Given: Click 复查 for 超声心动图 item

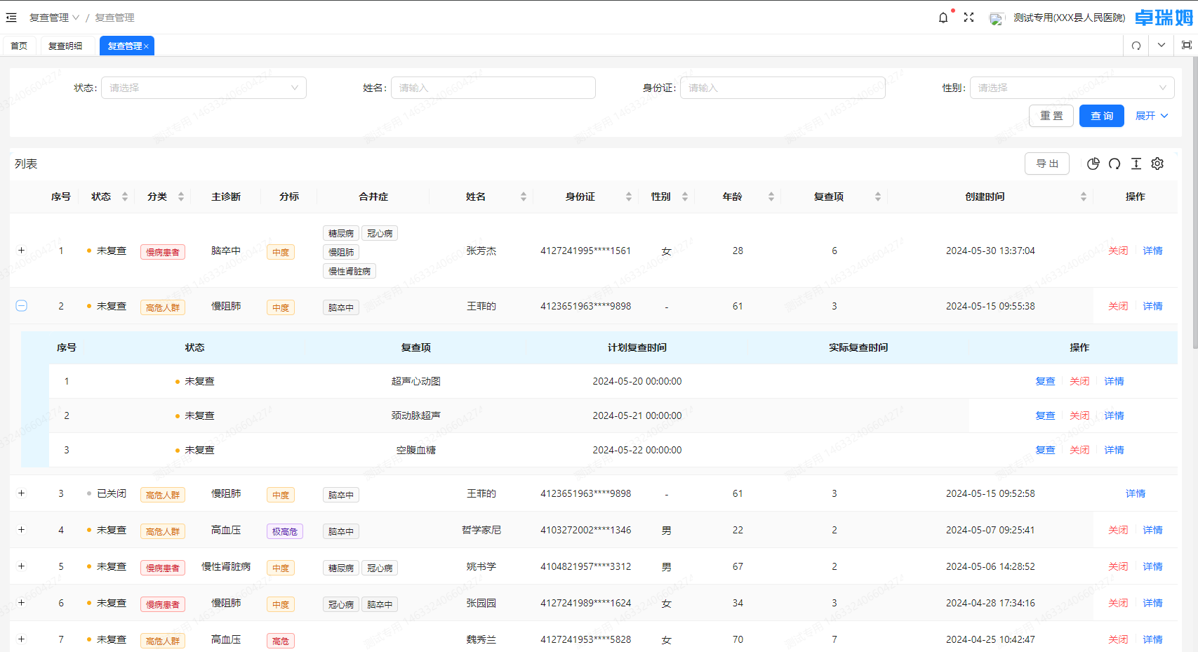Looking at the screenshot, I should pos(1045,381).
